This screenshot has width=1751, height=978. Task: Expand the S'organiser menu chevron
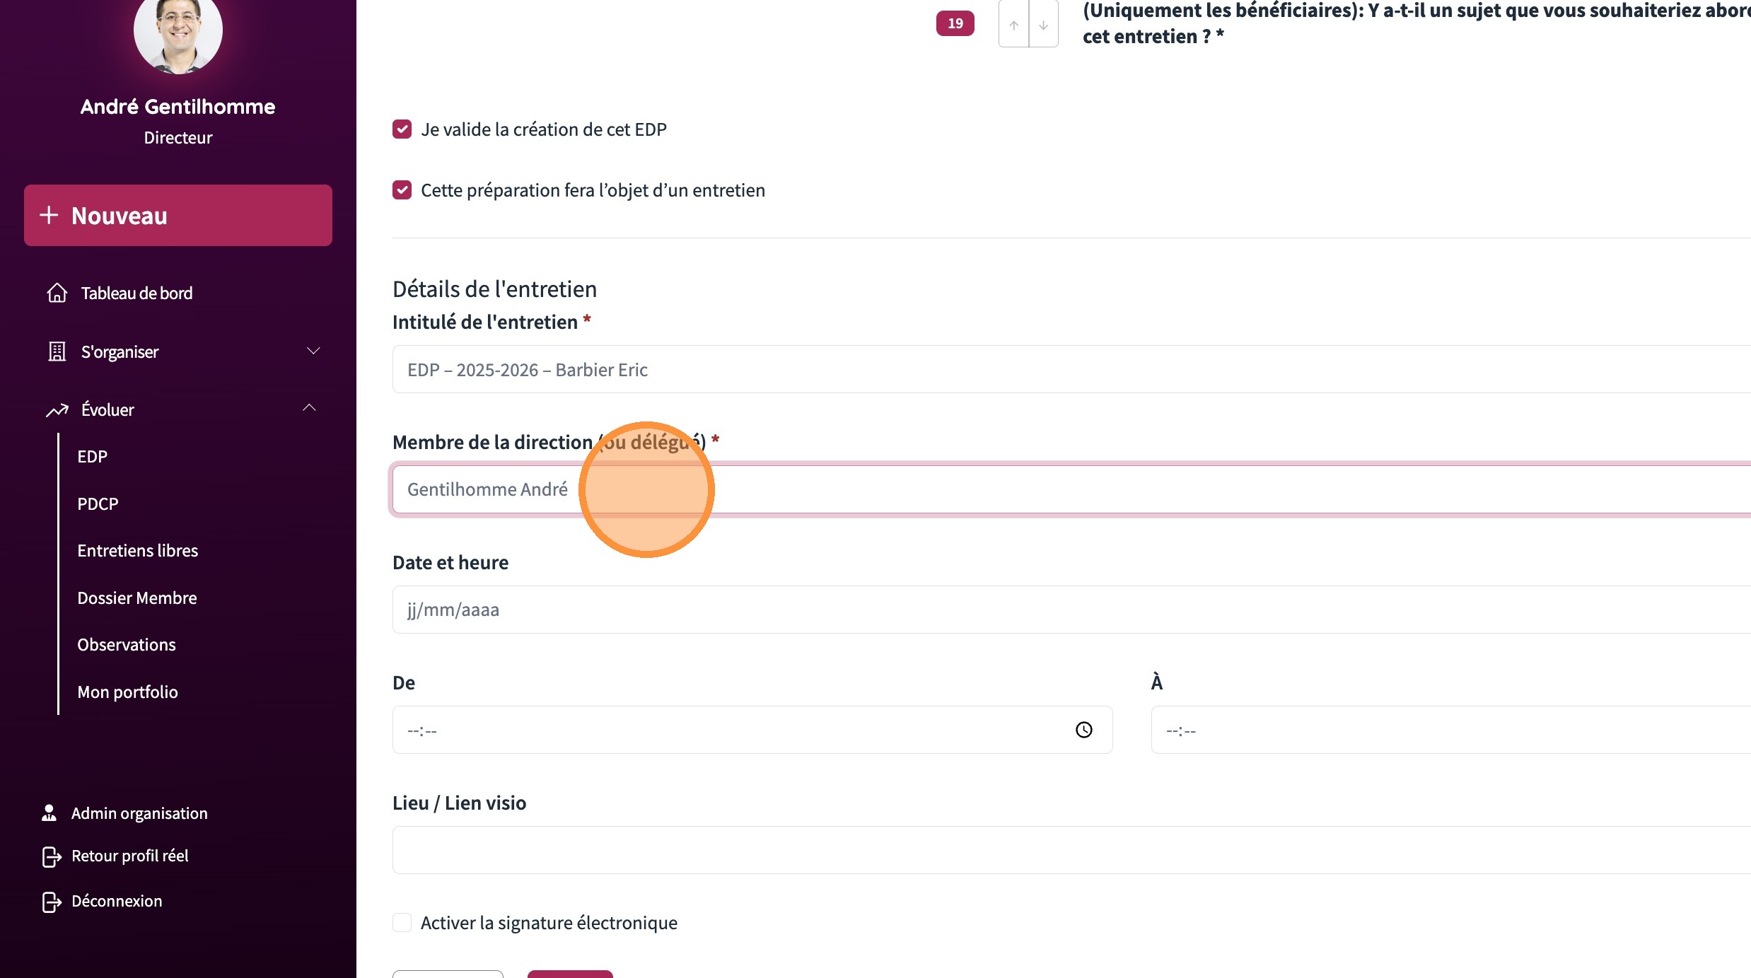click(313, 351)
